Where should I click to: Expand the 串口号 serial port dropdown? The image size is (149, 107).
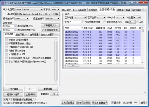pos(33,14)
